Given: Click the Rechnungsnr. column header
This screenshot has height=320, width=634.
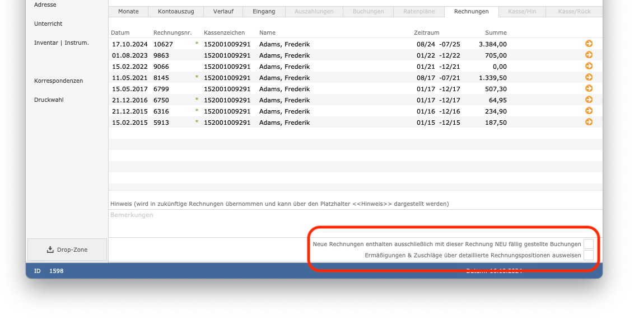Looking at the screenshot, I should 173,32.
